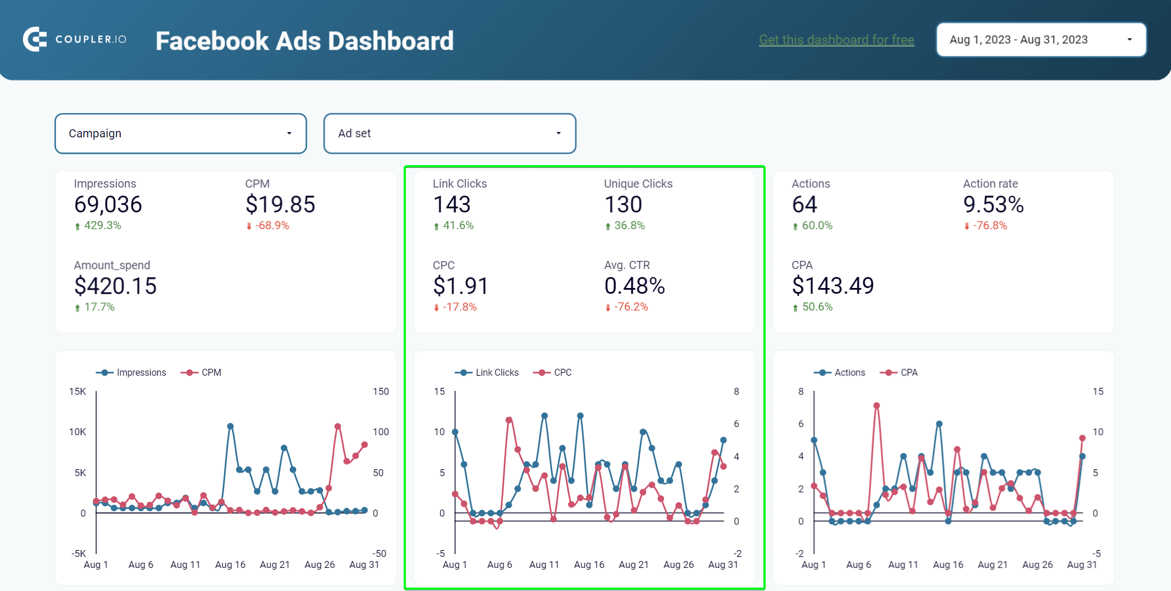Toggle the CPC legend series

coord(553,373)
